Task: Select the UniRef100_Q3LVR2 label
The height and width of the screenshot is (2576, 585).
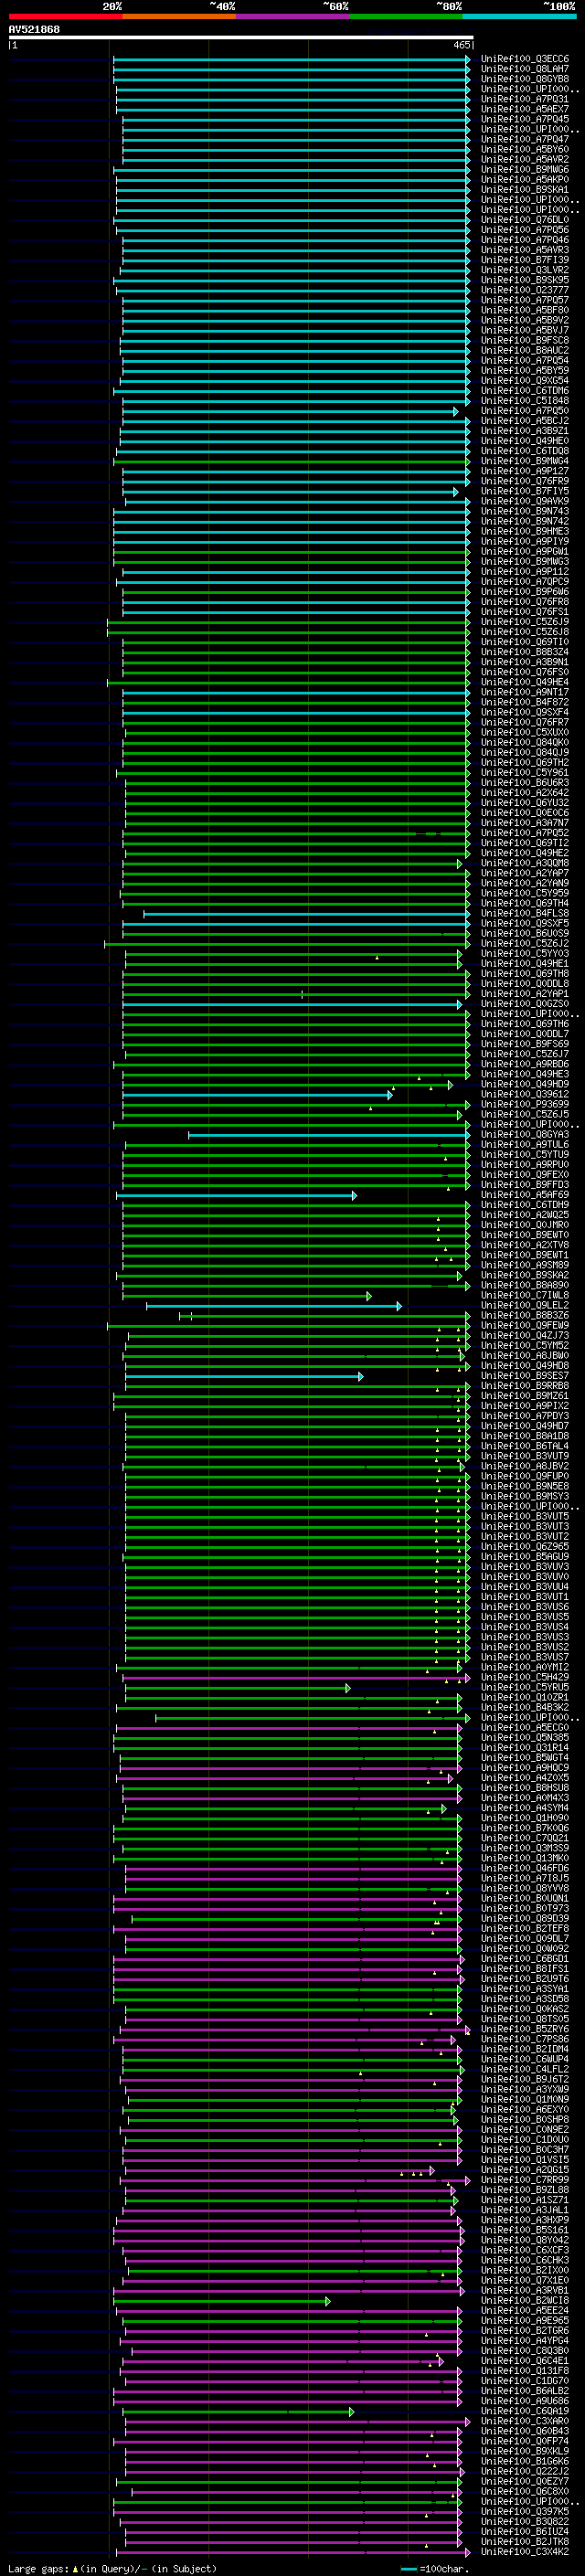Action: pyautogui.click(x=525, y=270)
